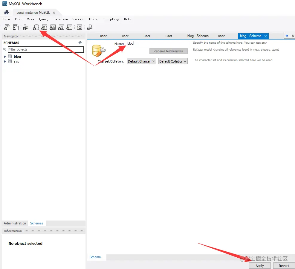The image size is (295, 269).
Task: Search table data toolbar icon
Action: pos(80,27)
